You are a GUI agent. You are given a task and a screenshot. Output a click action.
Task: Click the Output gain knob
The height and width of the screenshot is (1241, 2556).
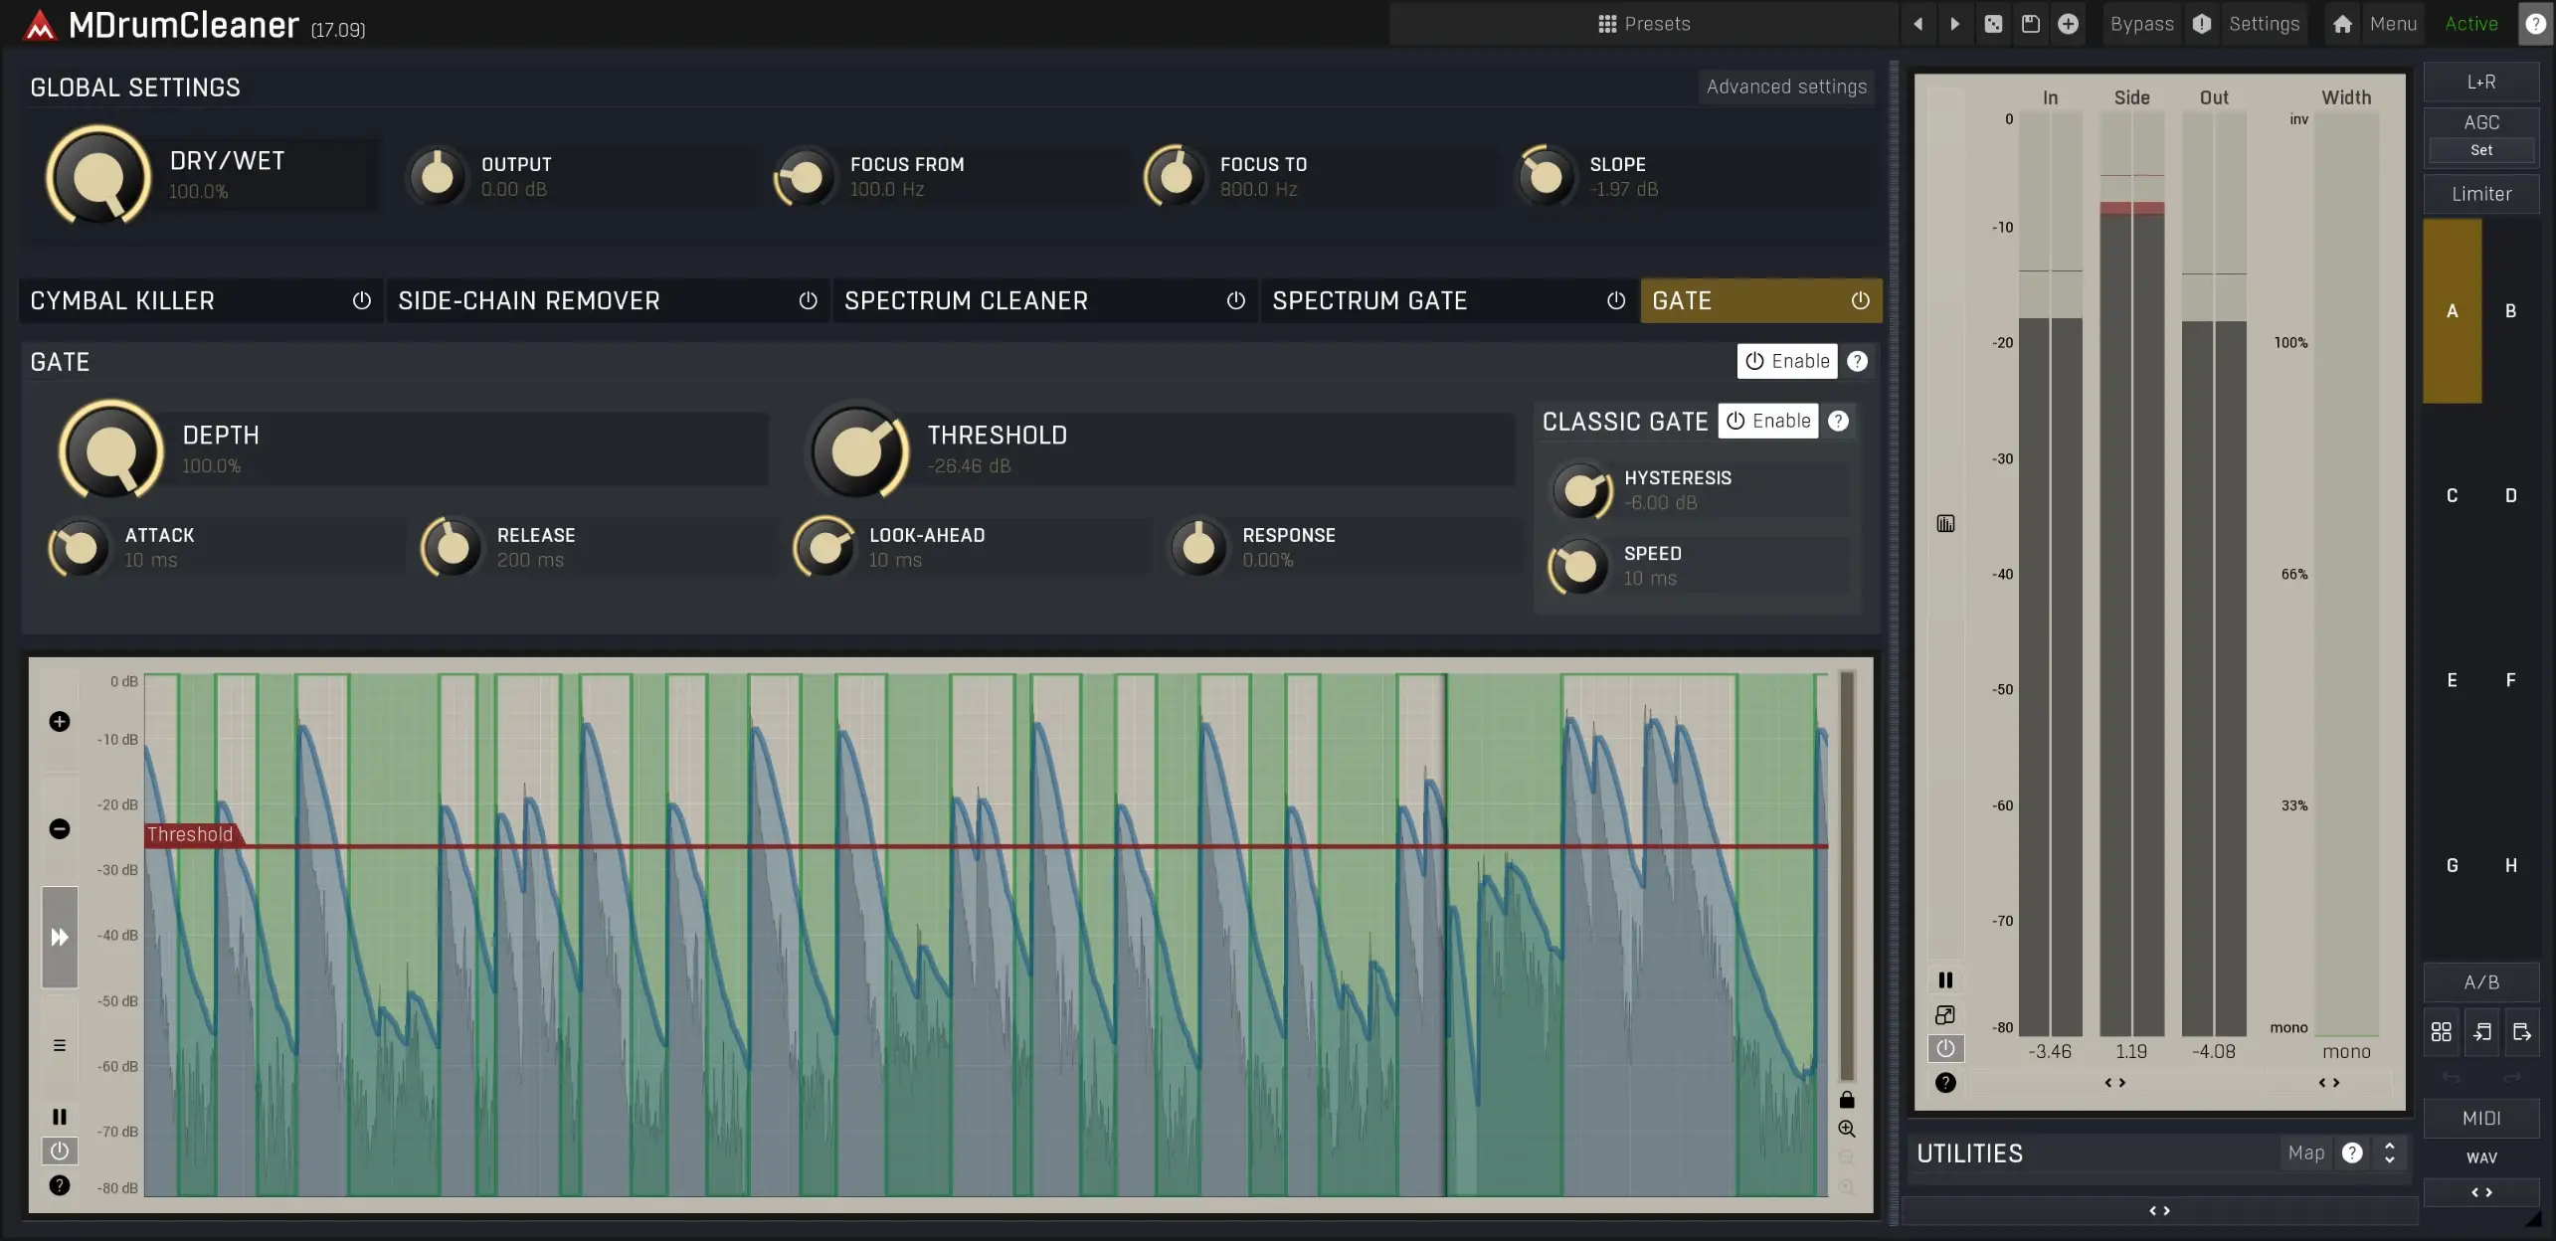tap(437, 176)
